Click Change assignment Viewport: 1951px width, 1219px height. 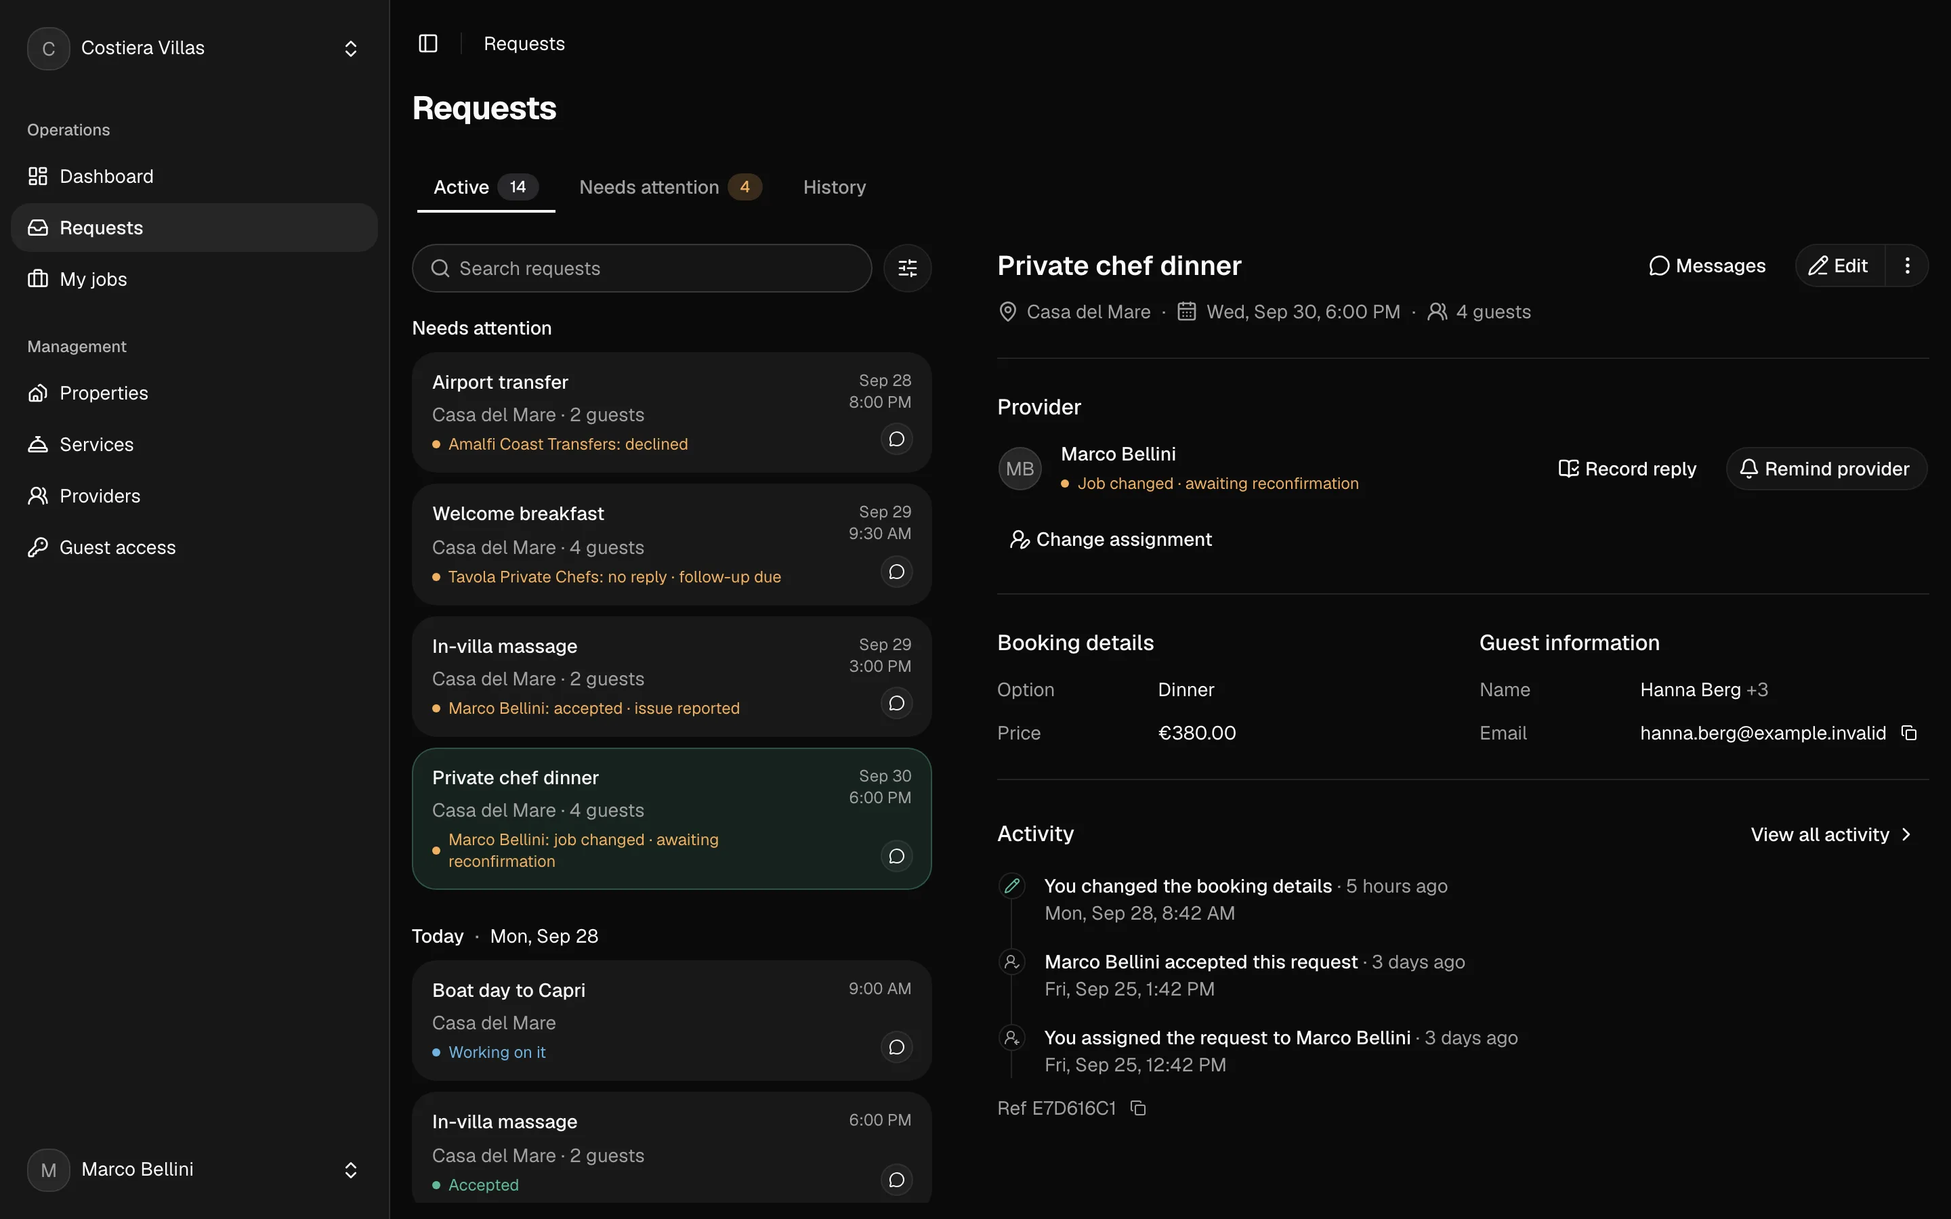click(1110, 539)
